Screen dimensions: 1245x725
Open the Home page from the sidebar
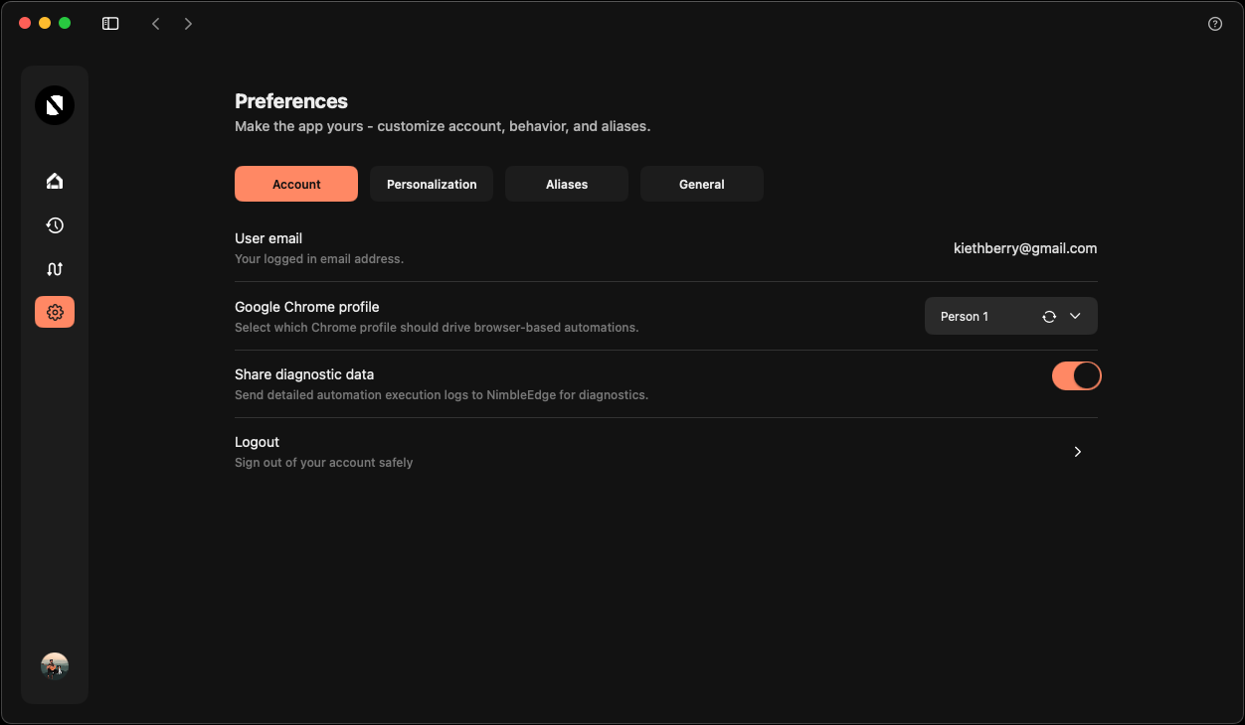pyautogui.click(x=55, y=181)
